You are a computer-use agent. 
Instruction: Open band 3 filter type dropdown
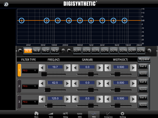[x=30, y=102]
